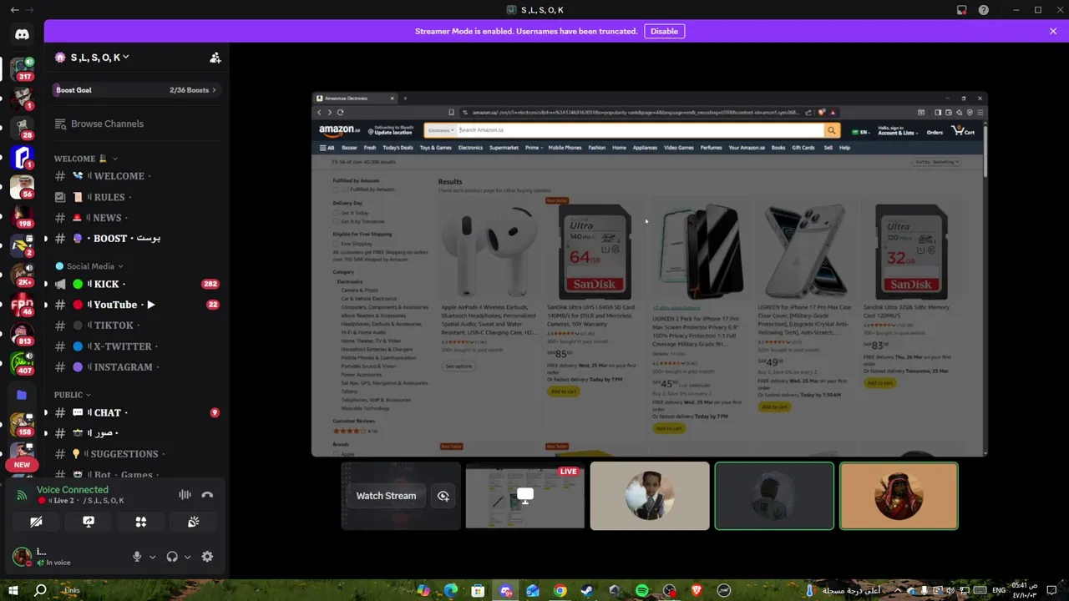Dismiss the streamer mode banner

coord(1053,31)
